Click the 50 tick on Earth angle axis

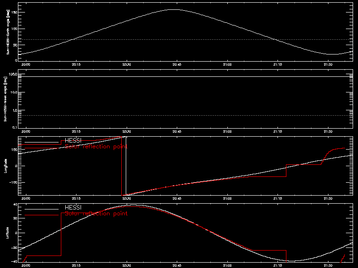15,45
